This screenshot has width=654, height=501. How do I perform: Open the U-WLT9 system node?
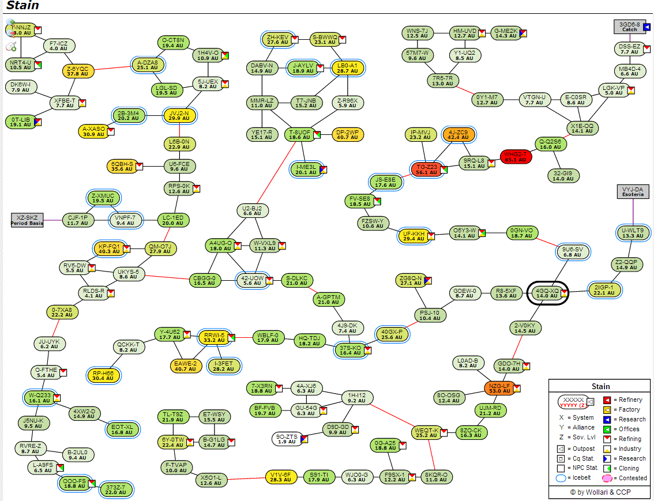click(x=633, y=233)
